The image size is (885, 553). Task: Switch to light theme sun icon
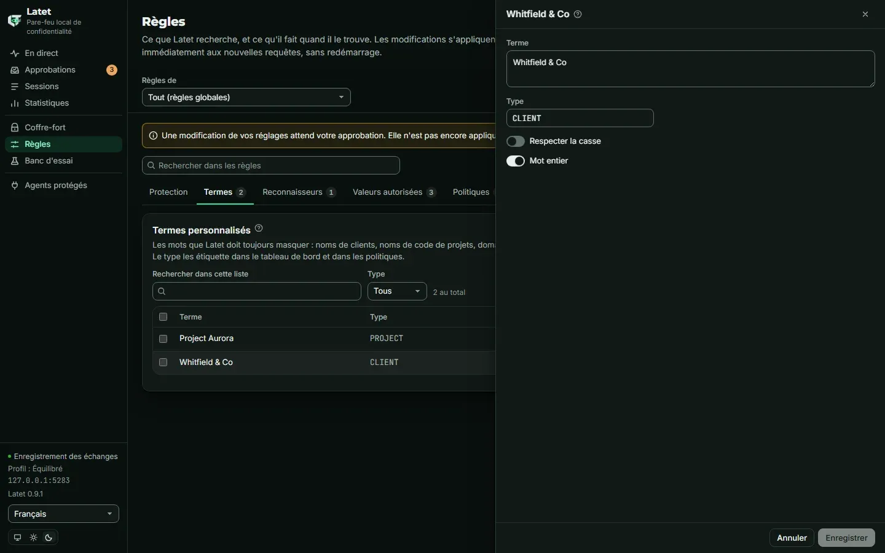coord(33,538)
